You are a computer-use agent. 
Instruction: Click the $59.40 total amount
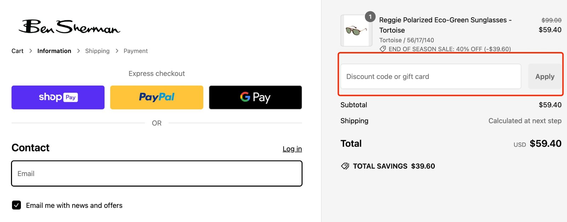(x=546, y=144)
